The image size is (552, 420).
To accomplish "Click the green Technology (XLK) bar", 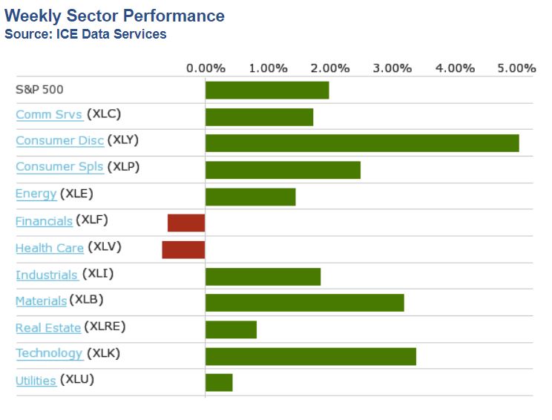I will click(x=310, y=356).
